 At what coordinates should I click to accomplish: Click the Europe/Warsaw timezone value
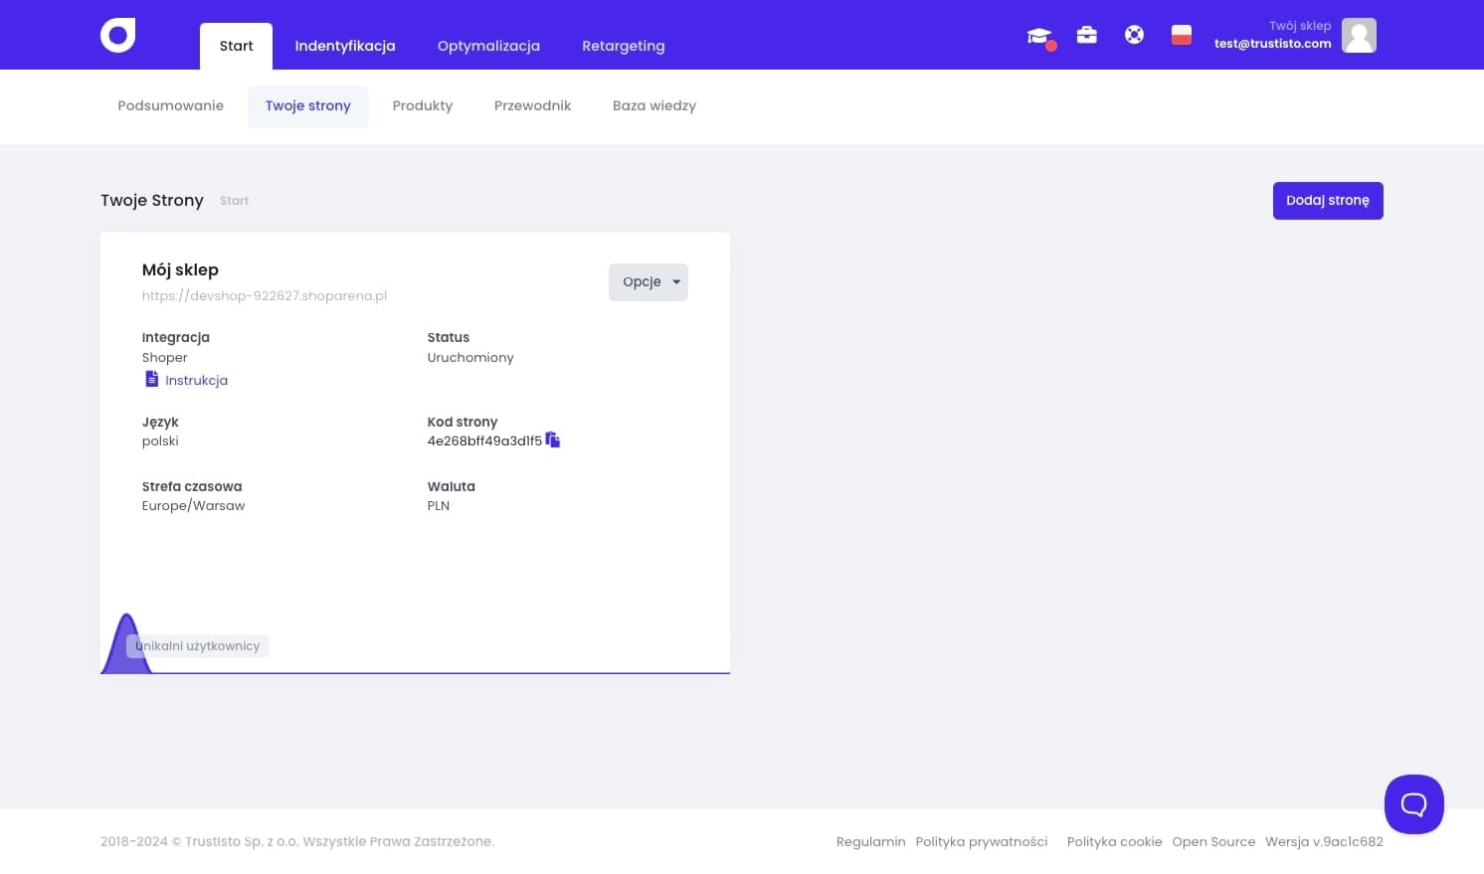click(193, 506)
